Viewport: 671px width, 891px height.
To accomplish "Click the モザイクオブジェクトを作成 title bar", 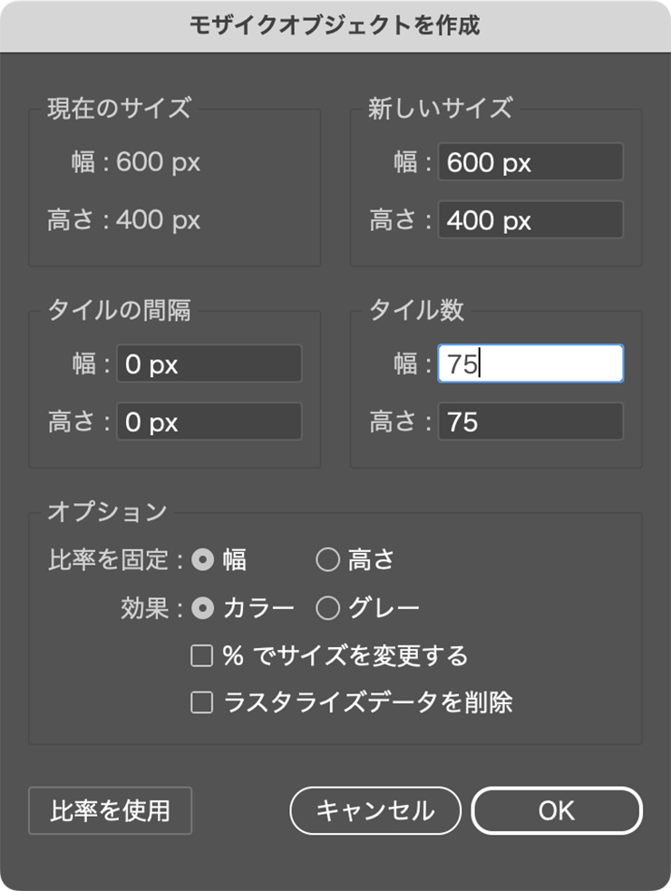I will [x=335, y=25].
